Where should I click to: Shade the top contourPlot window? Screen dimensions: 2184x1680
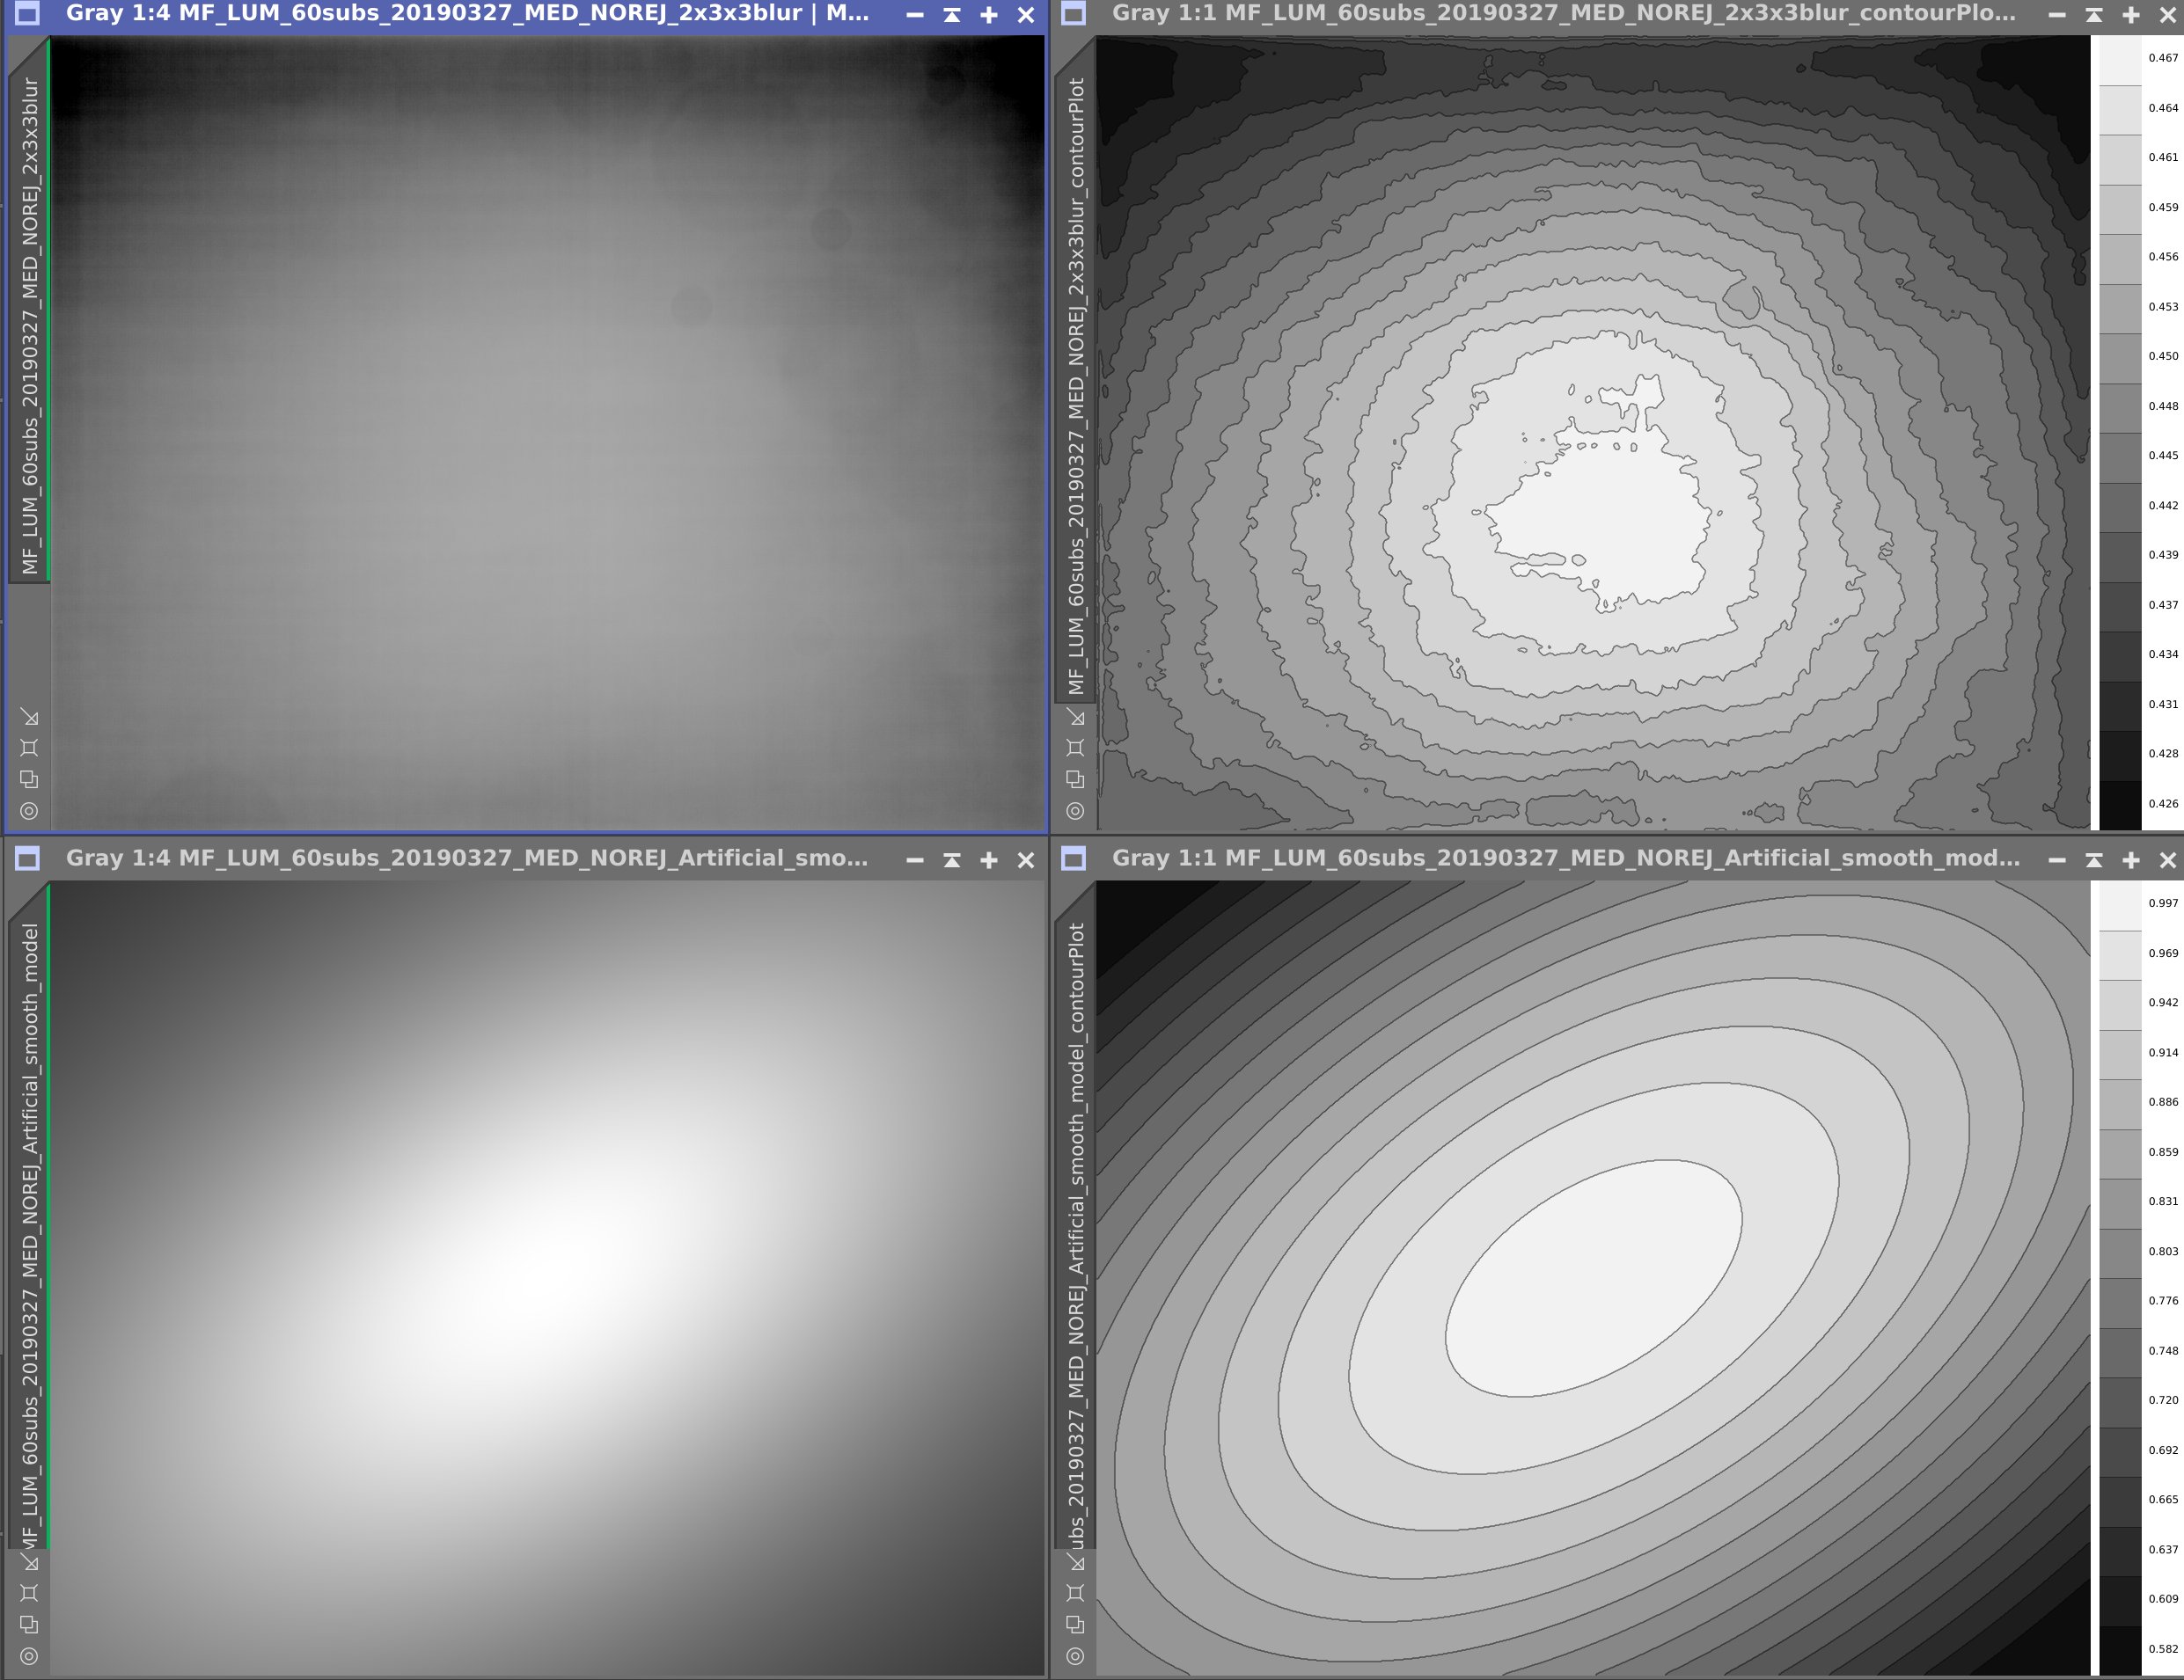click(x=2094, y=15)
